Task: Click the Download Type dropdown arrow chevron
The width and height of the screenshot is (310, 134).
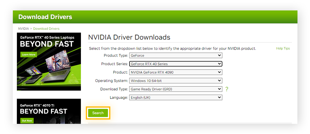Action: pyautogui.click(x=219, y=89)
